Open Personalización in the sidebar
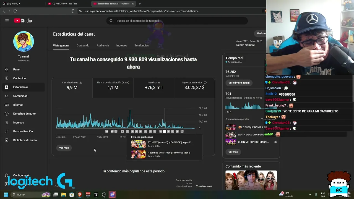 [x=24, y=131]
